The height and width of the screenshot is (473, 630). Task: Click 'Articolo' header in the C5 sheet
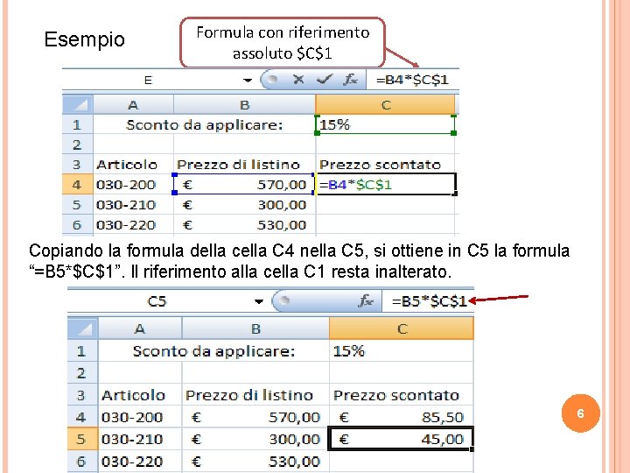[x=133, y=395]
